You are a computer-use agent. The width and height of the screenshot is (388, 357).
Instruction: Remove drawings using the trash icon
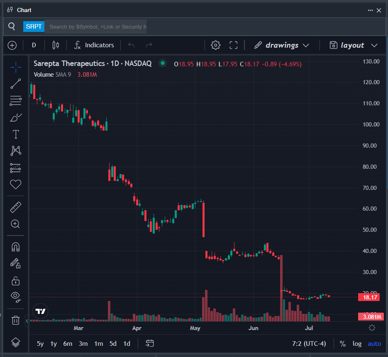tap(16, 320)
